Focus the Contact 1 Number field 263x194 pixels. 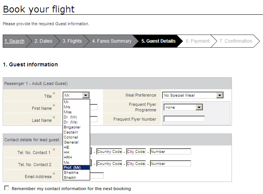point(170,152)
